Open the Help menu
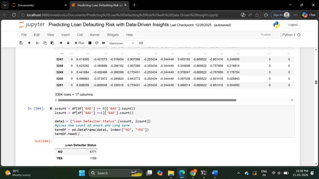 pos(129,35)
